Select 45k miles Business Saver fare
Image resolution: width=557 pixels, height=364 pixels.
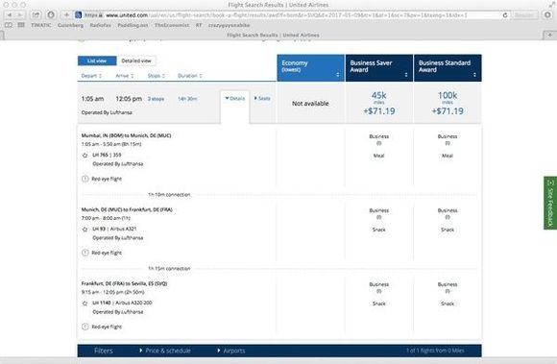tap(379, 104)
